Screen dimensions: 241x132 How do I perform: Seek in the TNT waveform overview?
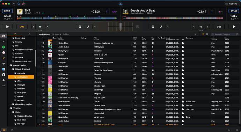pos(67,18)
